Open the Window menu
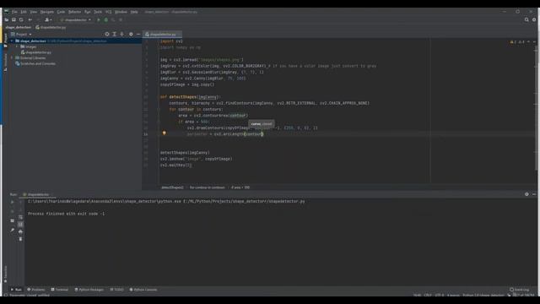The image size is (540, 304). [121, 12]
